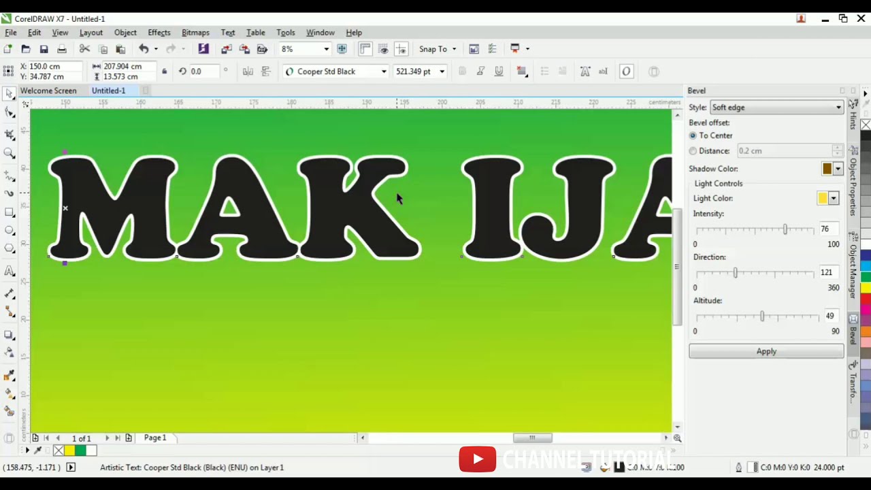Click the Import icon

227,49
